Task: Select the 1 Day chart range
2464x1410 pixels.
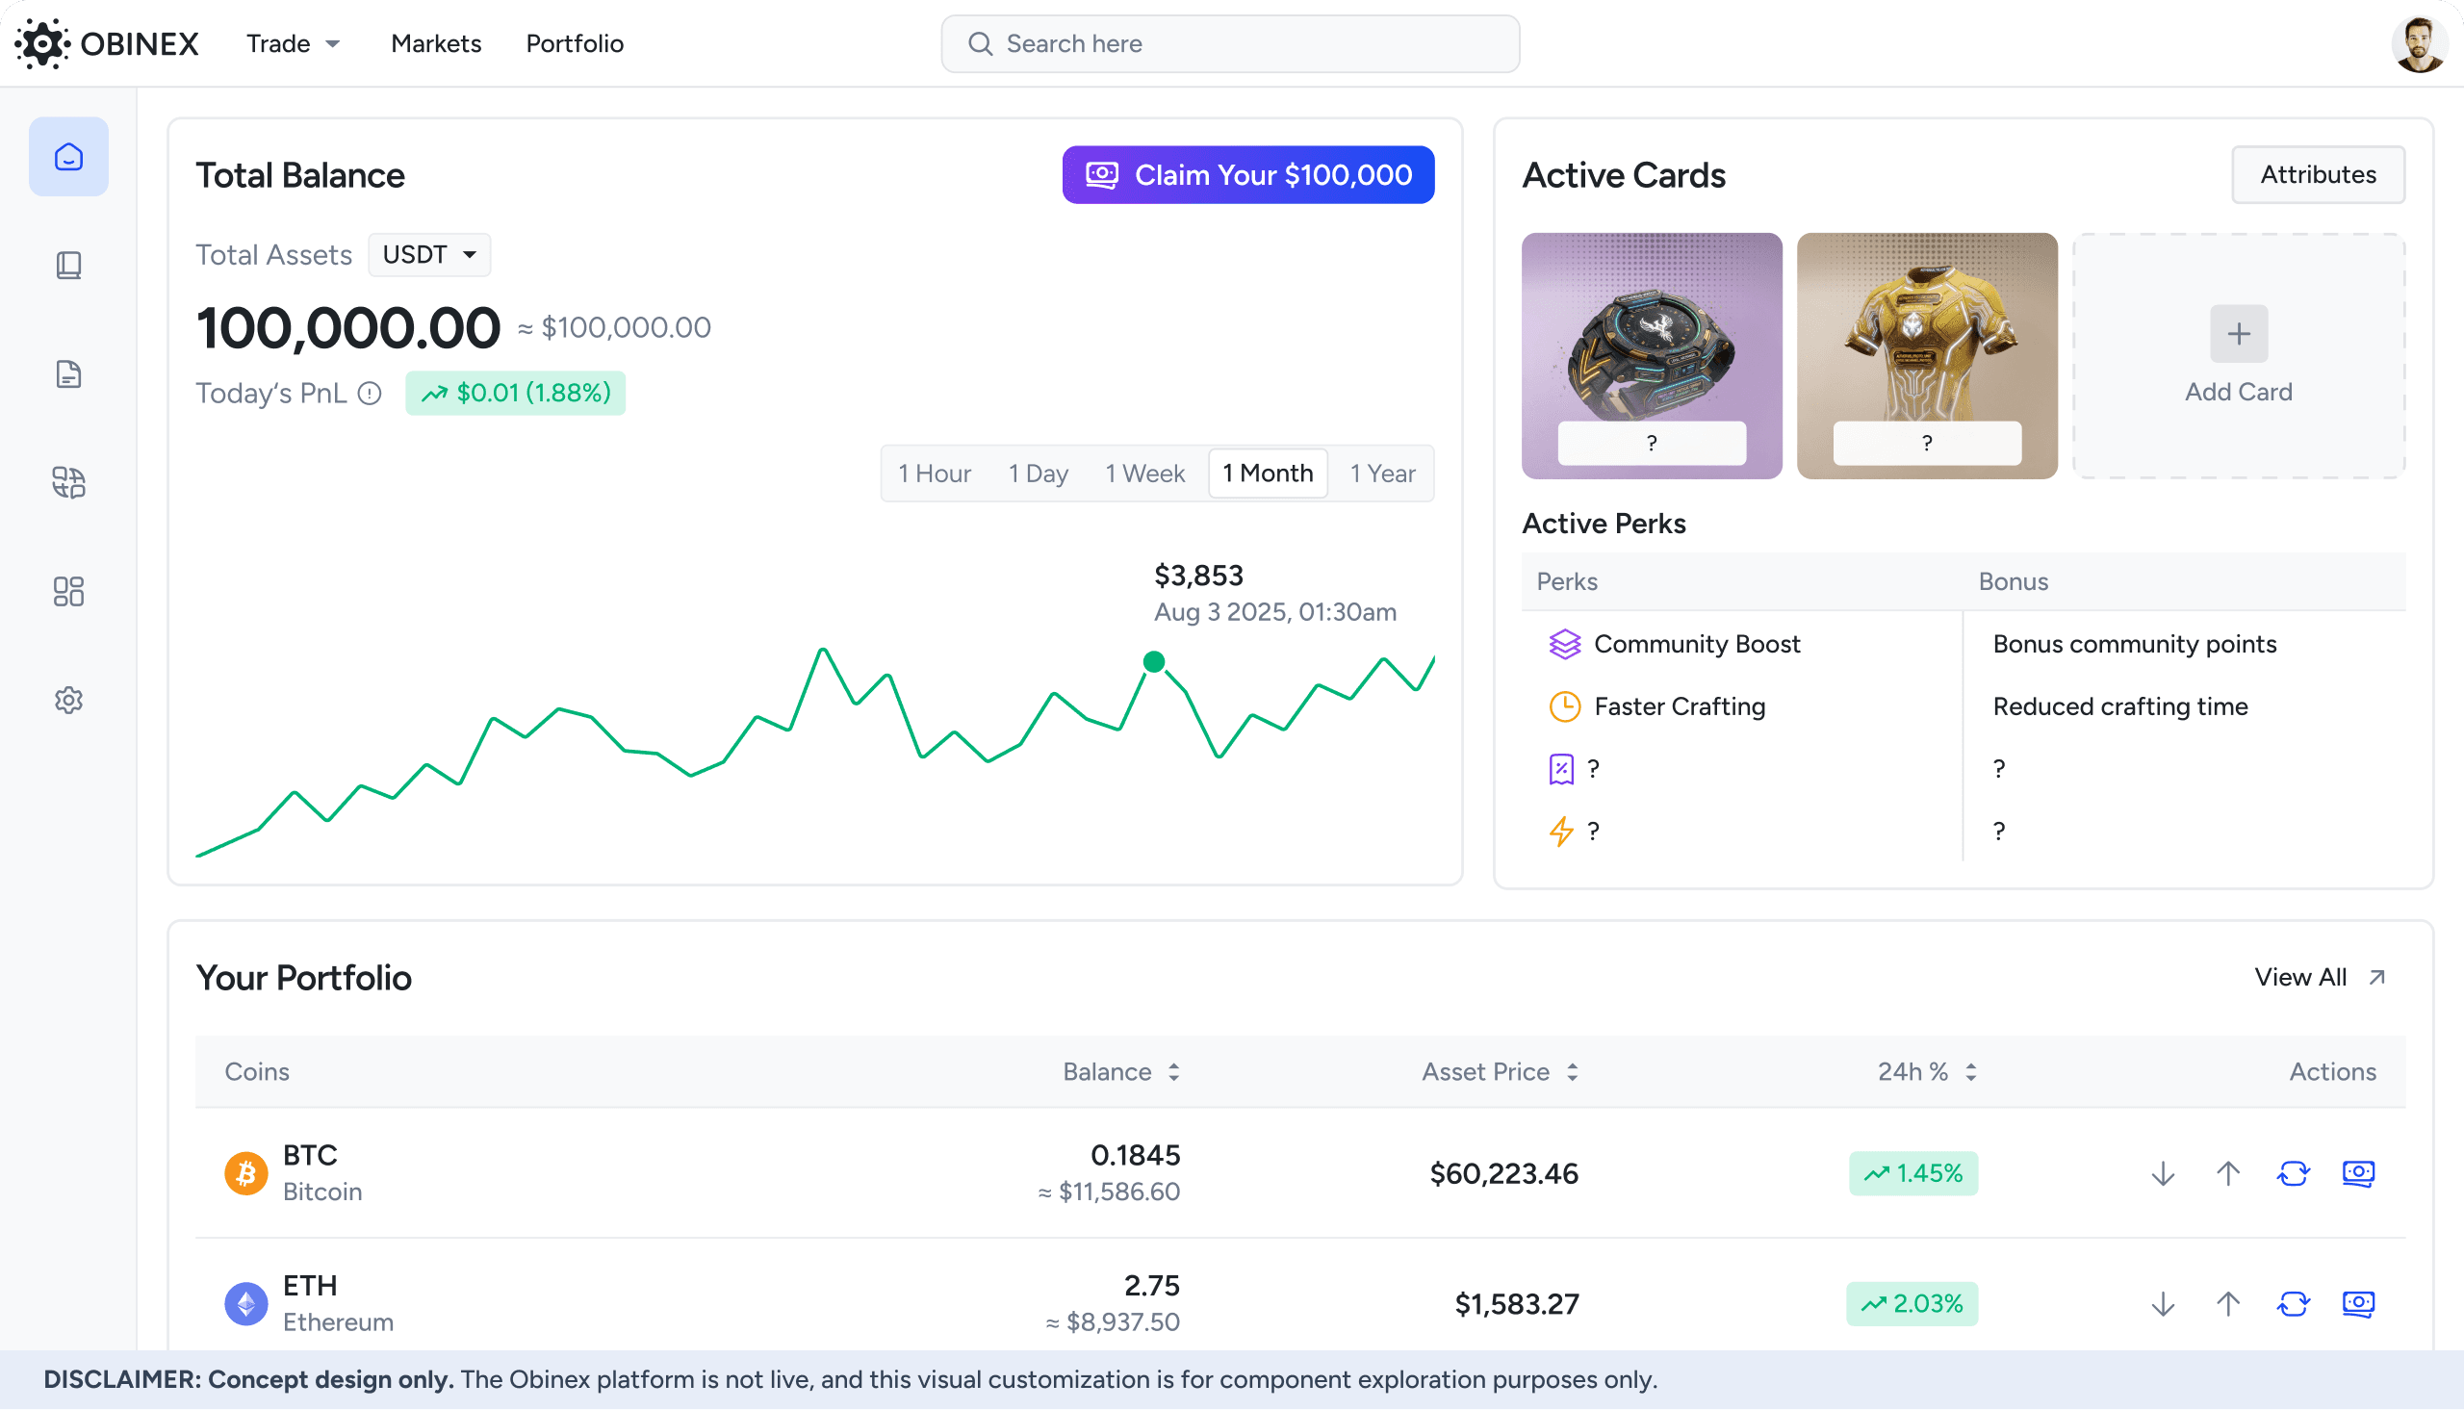Action: coord(1038,474)
